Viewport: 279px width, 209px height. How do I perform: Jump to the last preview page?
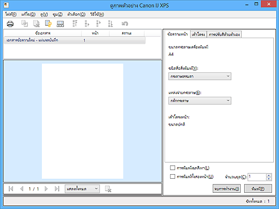(x=57, y=189)
